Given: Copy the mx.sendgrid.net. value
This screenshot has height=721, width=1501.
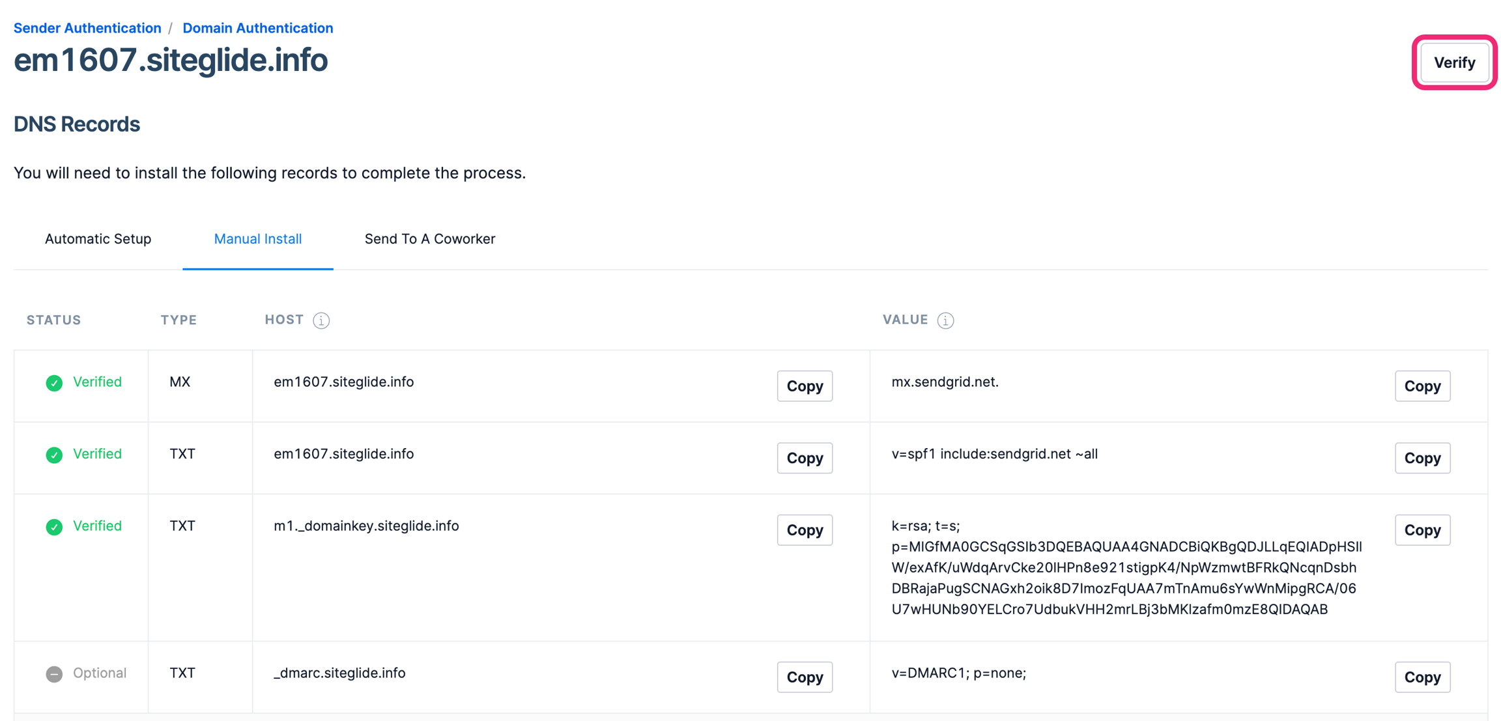Looking at the screenshot, I should [1422, 386].
